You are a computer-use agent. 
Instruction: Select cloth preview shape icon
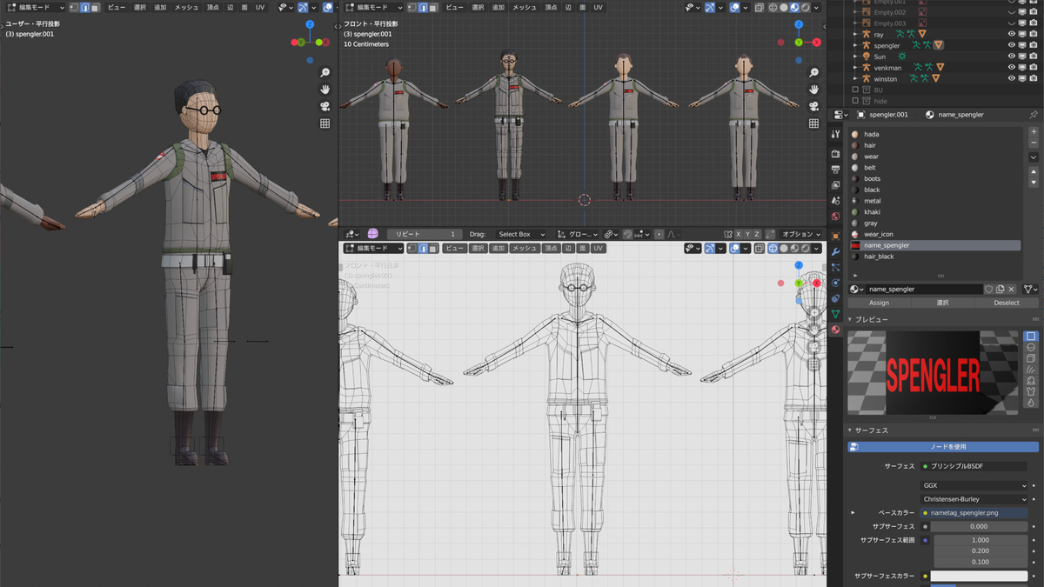click(x=1031, y=391)
